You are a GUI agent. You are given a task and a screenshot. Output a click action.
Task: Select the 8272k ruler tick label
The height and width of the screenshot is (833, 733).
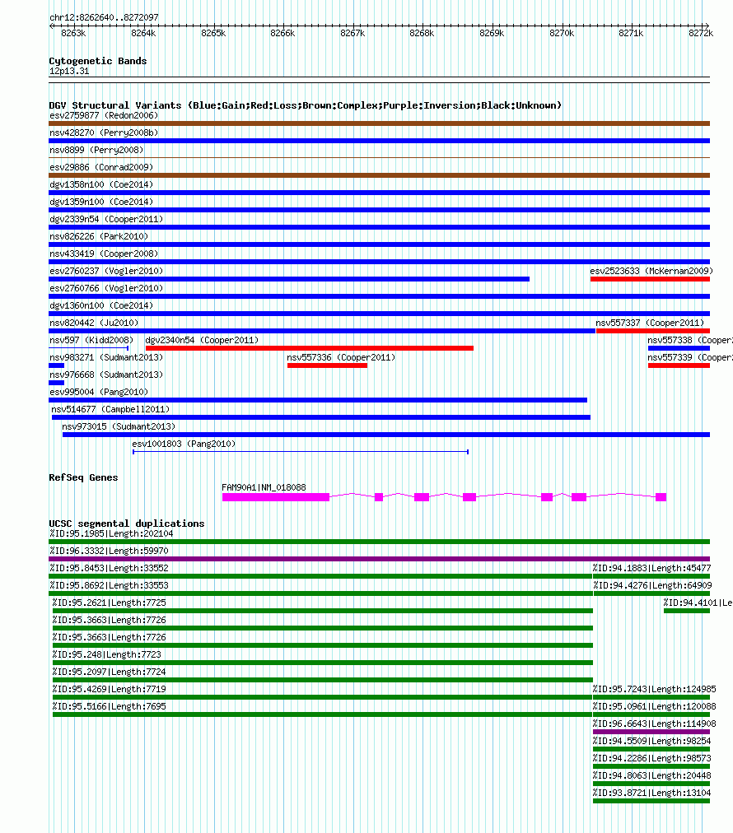click(701, 33)
